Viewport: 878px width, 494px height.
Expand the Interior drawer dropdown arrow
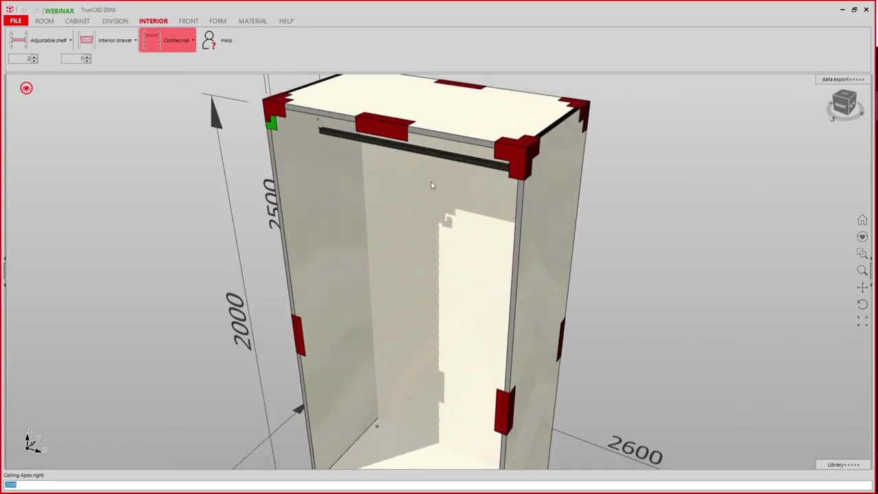(x=135, y=40)
